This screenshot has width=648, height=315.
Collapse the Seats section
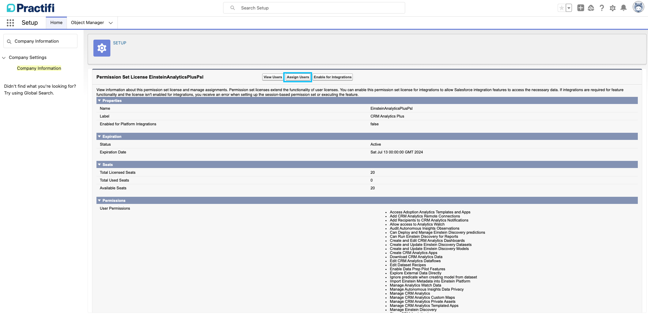coord(100,165)
